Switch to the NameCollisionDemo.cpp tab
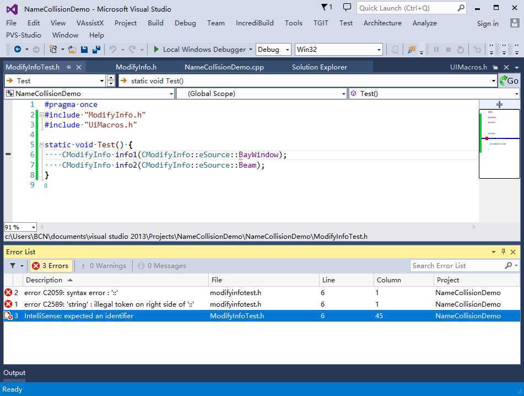The height and width of the screenshot is (396, 524). [224, 67]
